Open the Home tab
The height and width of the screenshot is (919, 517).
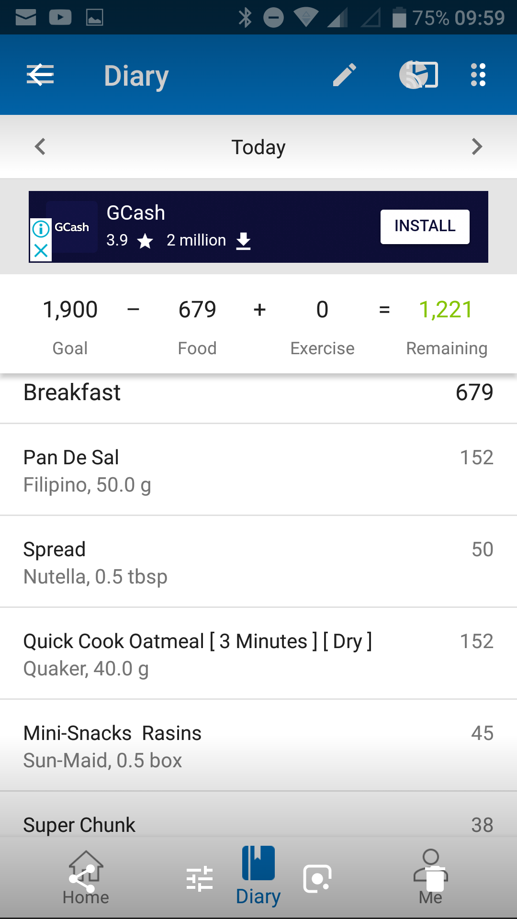click(x=86, y=878)
